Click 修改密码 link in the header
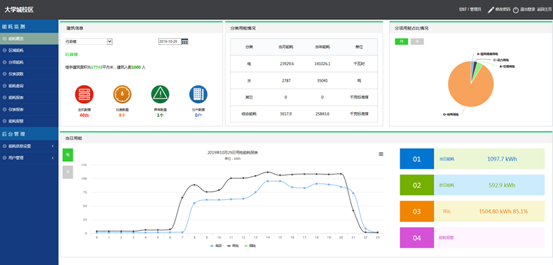The image size is (553, 265). 503,10
